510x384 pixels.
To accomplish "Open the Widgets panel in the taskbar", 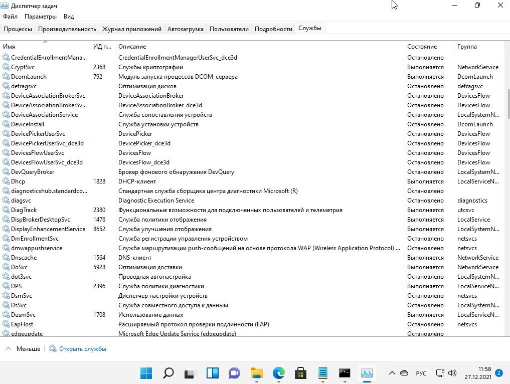I will coord(212,373).
